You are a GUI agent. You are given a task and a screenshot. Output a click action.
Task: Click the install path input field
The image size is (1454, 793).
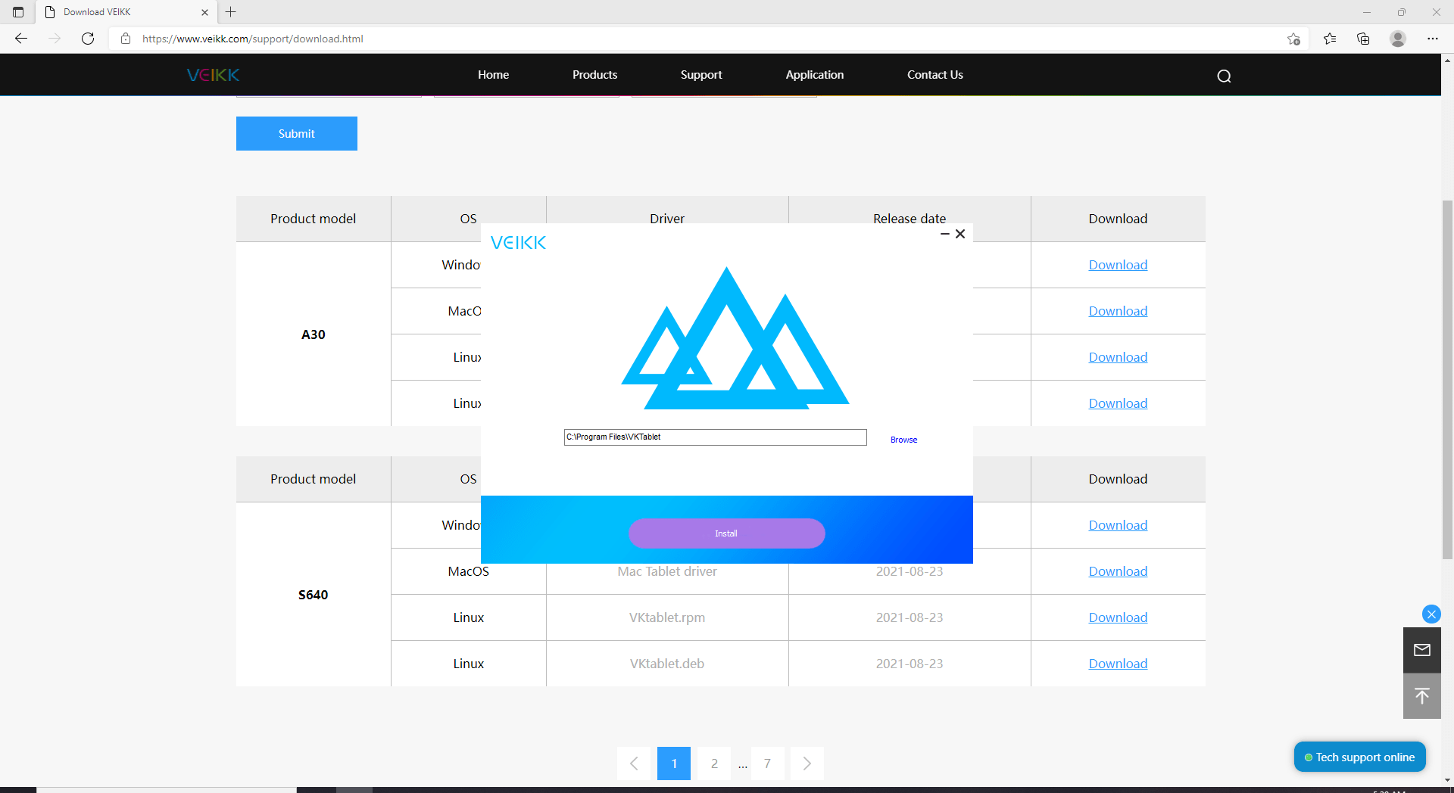[716, 437]
